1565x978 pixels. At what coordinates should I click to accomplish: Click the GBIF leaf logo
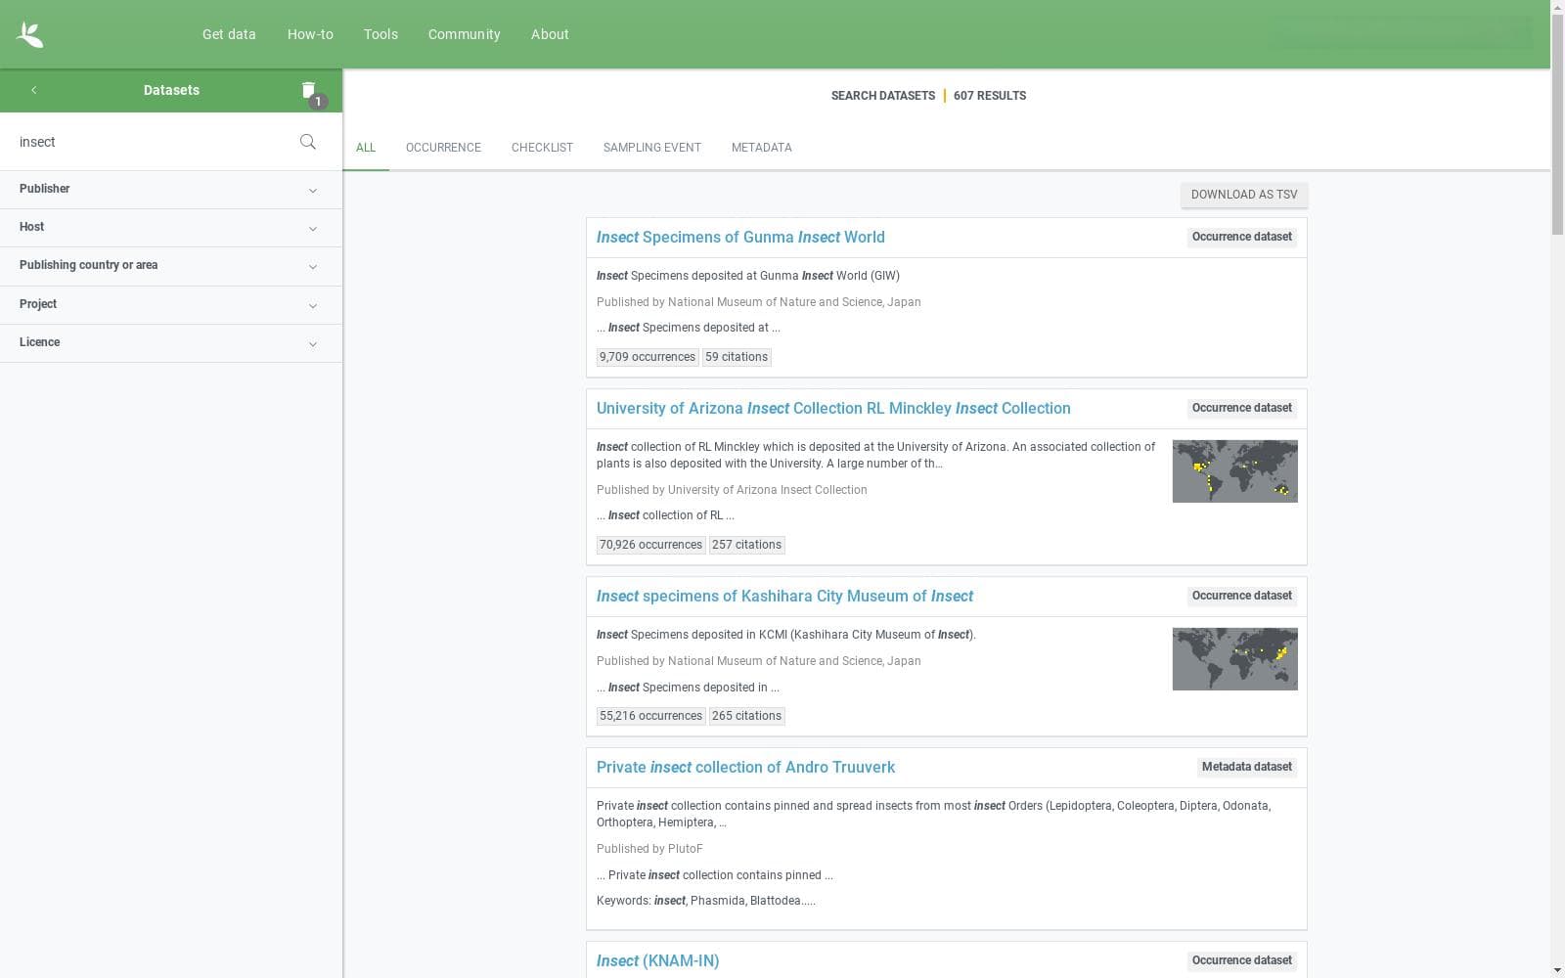[x=29, y=34]
